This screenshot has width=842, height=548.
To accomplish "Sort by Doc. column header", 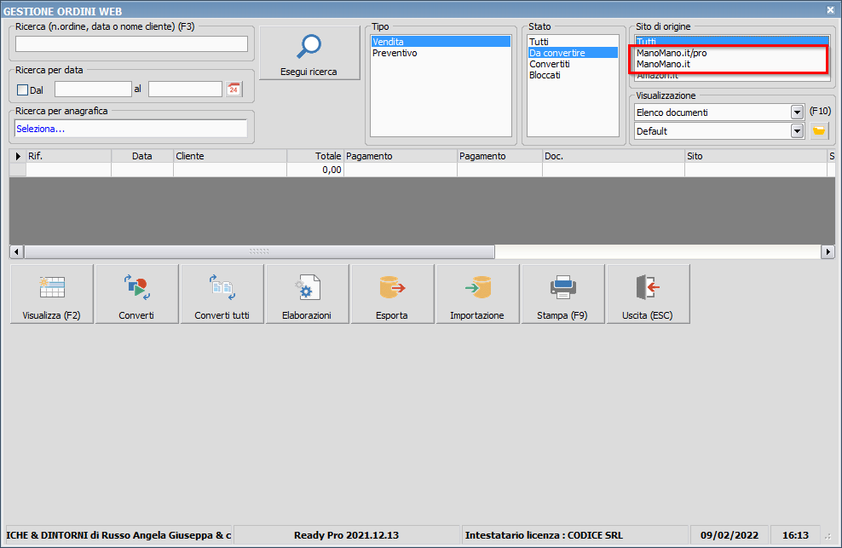I will pyautogui.click(x=614, y=156).
